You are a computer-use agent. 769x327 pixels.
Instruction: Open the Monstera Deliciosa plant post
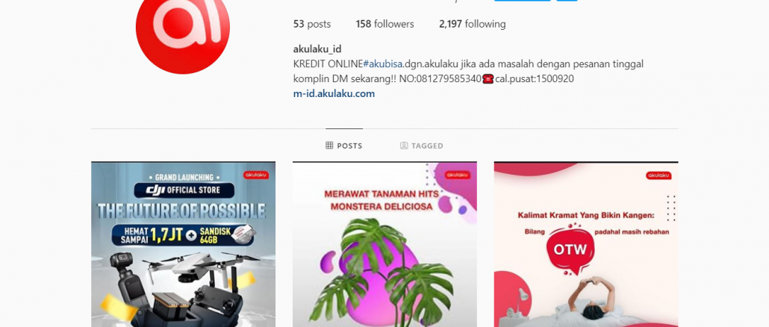[384, 244]
